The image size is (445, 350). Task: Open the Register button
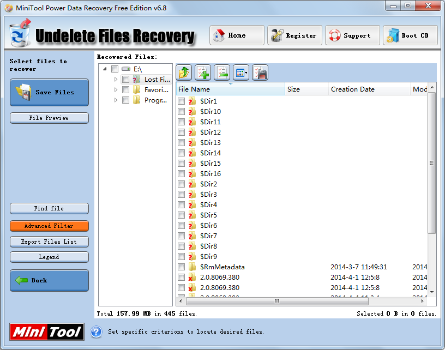[x=294, y=35]
